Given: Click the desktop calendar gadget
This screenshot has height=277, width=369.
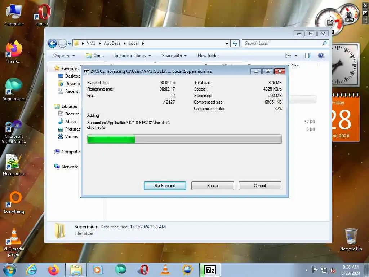Looking at the screenshot, I should [346, 118].
